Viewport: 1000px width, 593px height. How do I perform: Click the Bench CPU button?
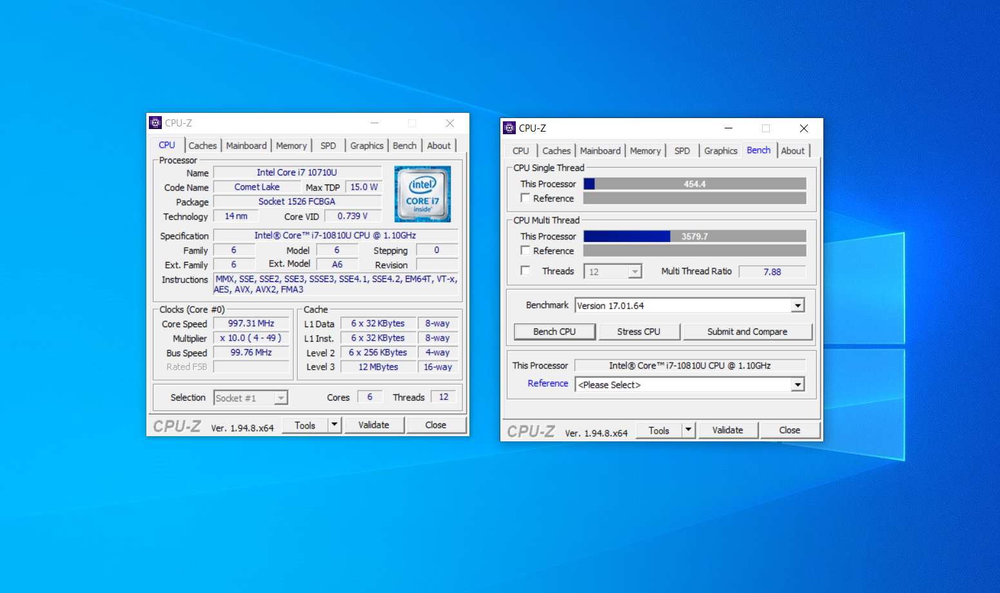point(554,332)
